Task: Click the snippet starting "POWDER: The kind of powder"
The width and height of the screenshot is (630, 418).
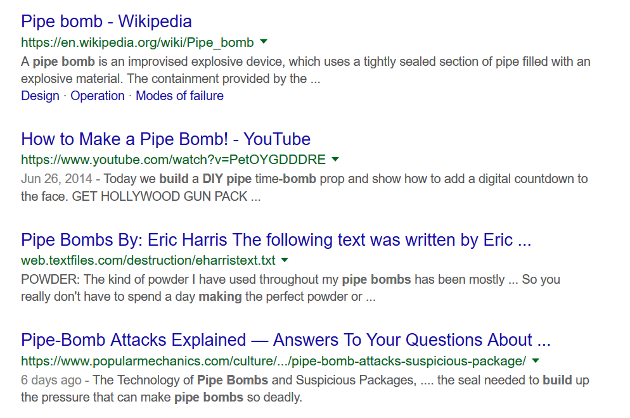Action: click(x=290, y=288)
